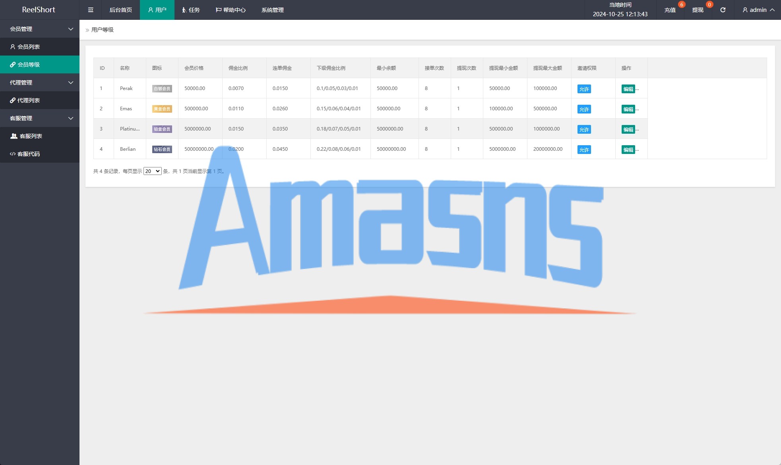781x465 pixels.
Task: Collapse the 代理管理 sidebar section
Action: click(x=40, y=83)
